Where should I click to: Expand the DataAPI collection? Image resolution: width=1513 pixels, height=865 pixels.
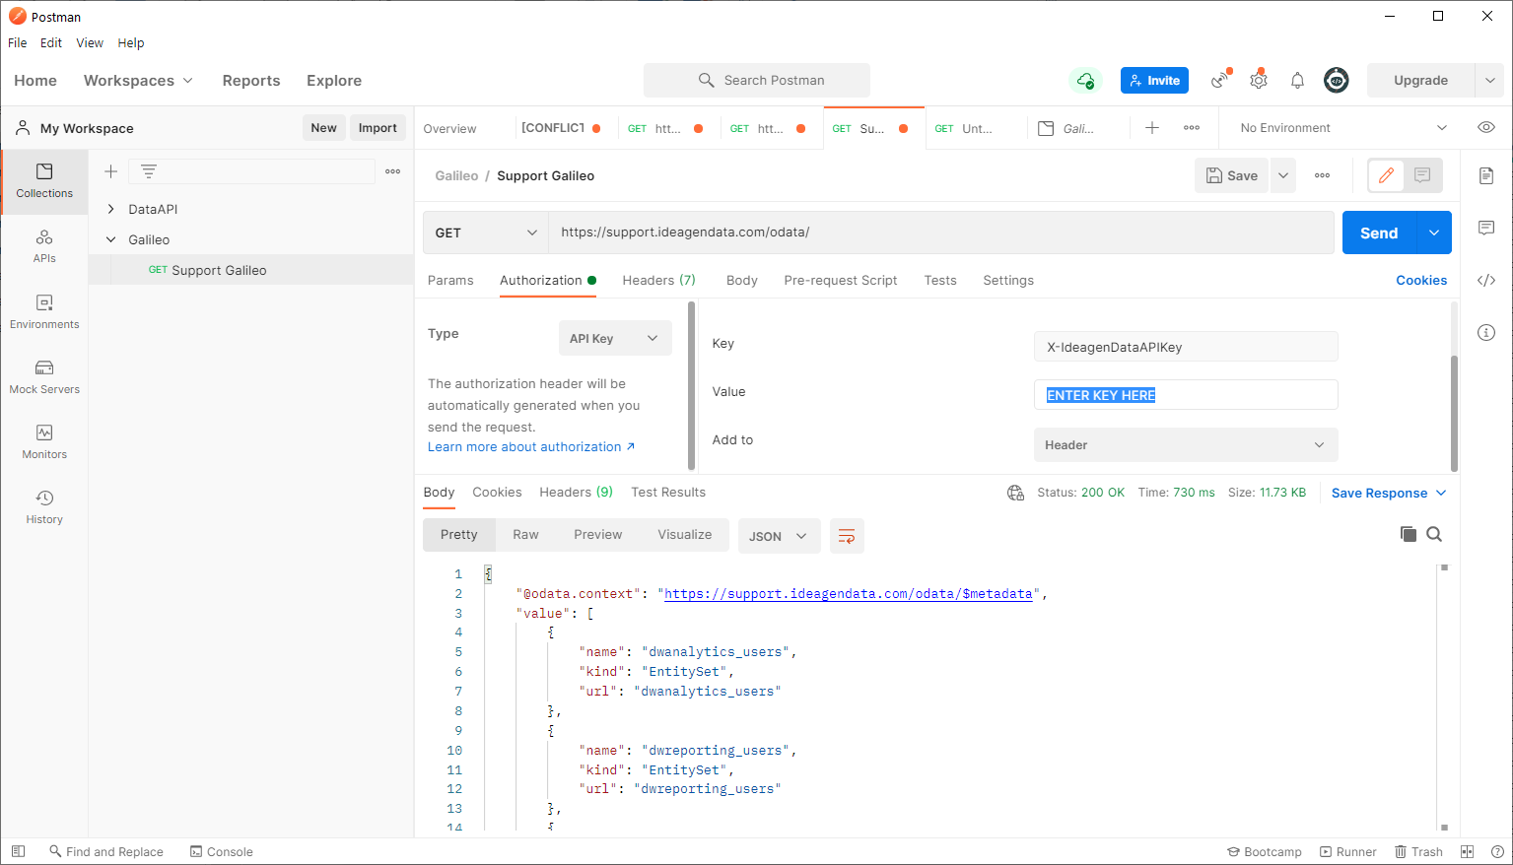click(x=111, y=209)
